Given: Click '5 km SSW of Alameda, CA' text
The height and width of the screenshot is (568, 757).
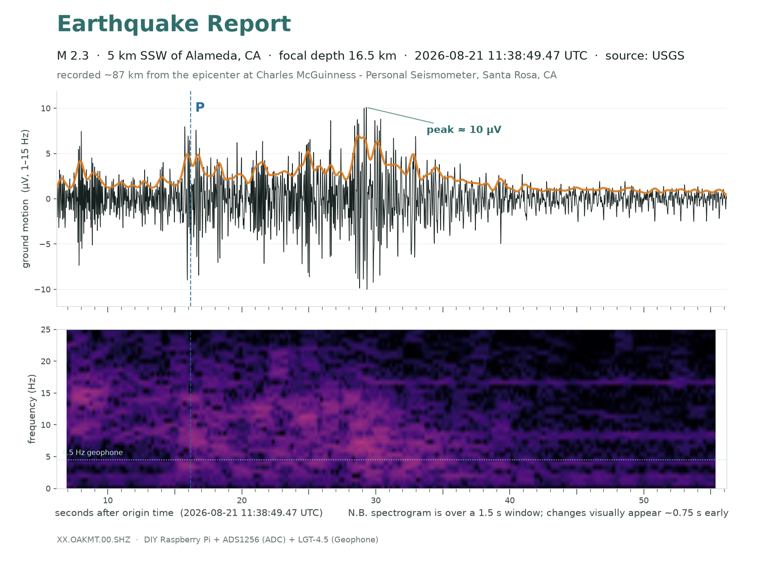Looking at the screenshot, I should coord(184,56).
